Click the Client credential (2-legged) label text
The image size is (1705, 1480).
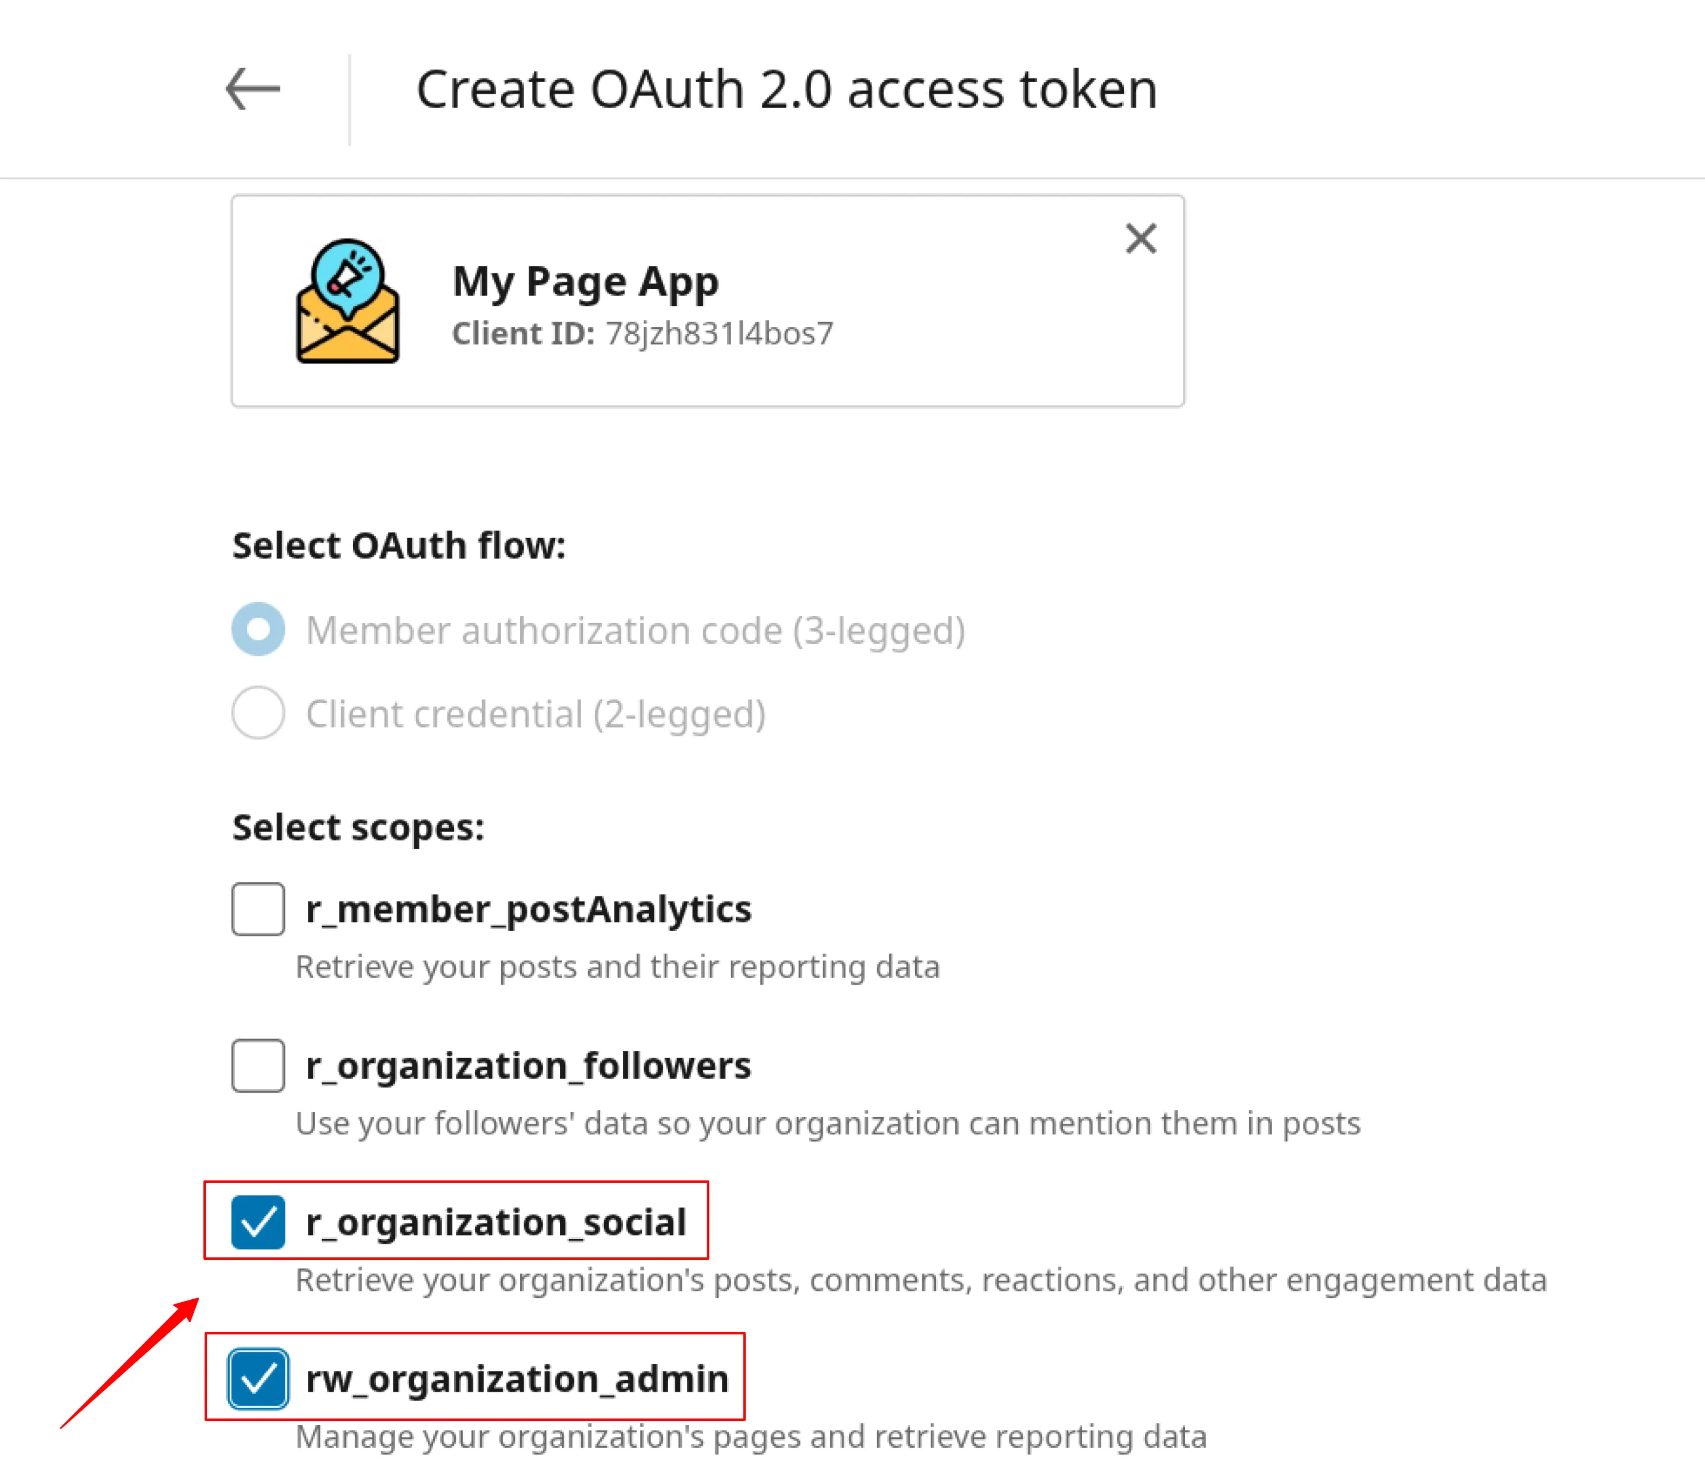click(535, 714)
